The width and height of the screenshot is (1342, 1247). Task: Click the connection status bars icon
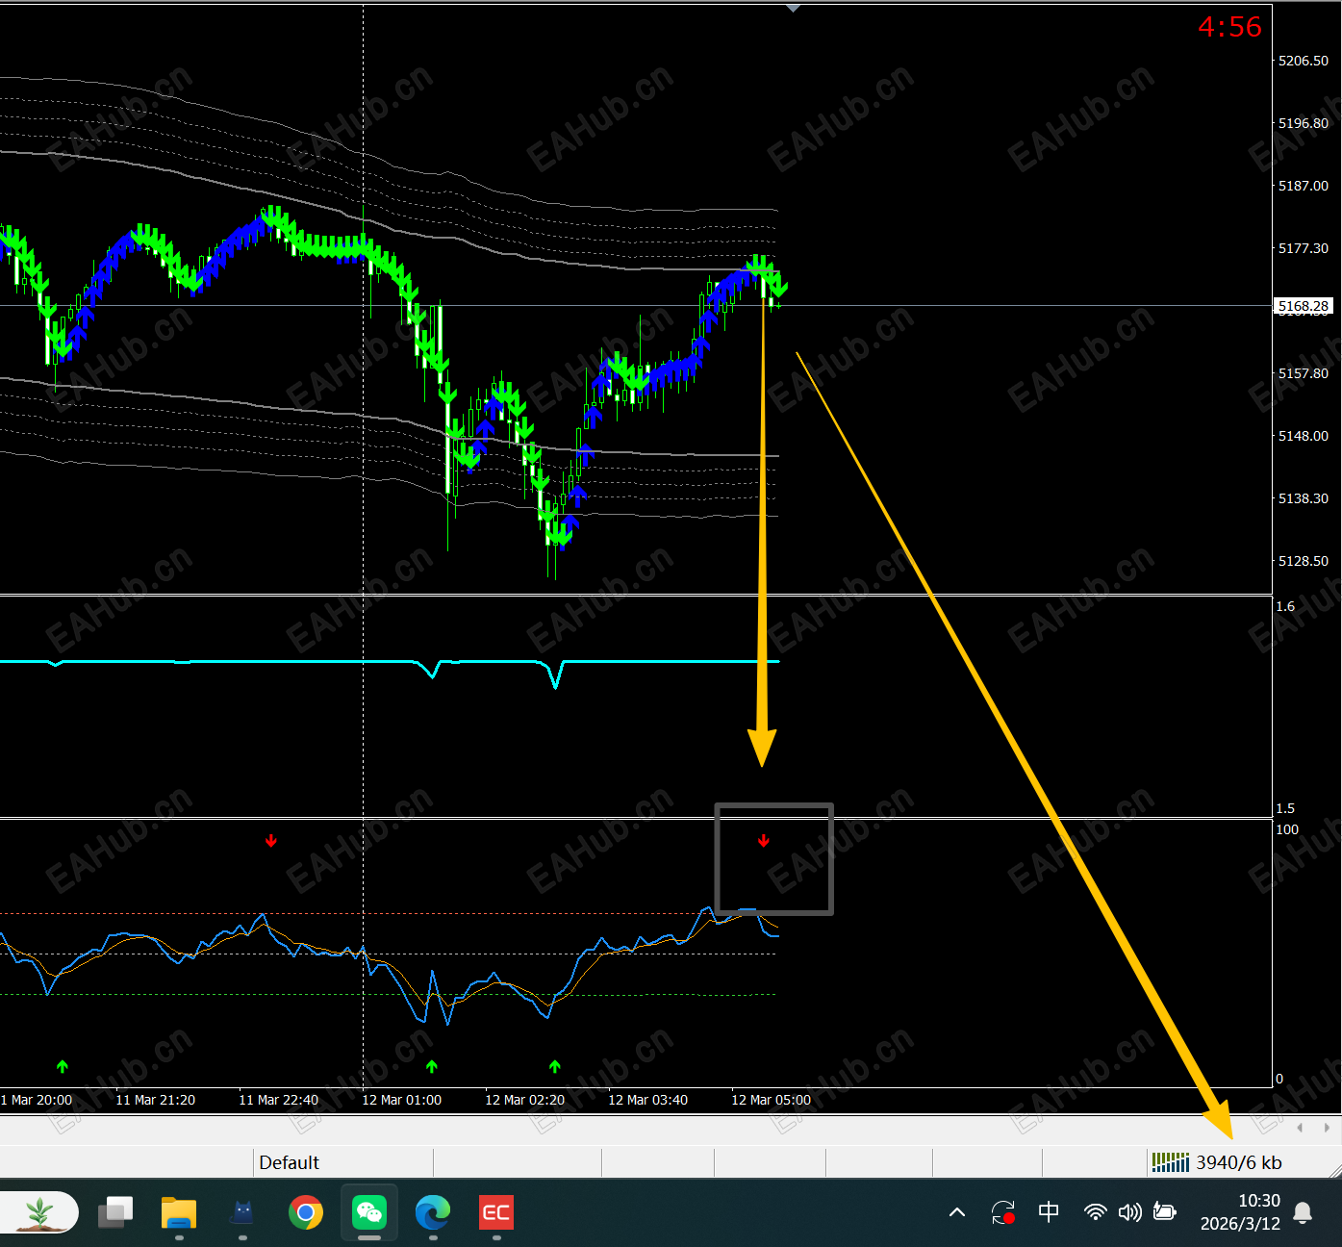[x=1171, y=1162]
